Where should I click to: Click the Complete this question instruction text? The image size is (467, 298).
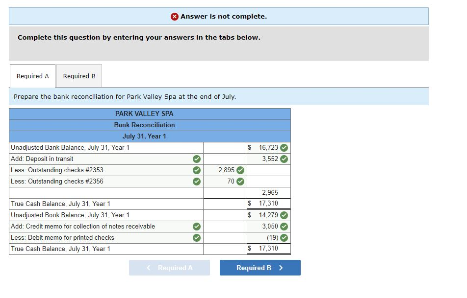(139, 38)
